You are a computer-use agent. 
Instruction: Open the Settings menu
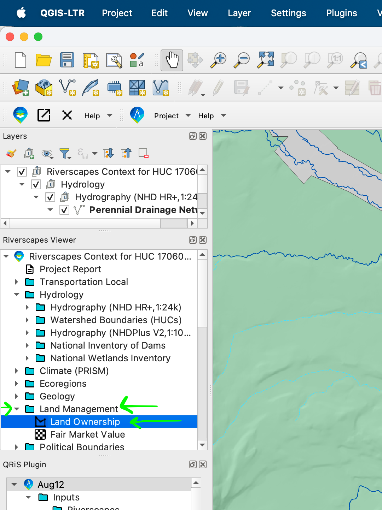[289, 13]
